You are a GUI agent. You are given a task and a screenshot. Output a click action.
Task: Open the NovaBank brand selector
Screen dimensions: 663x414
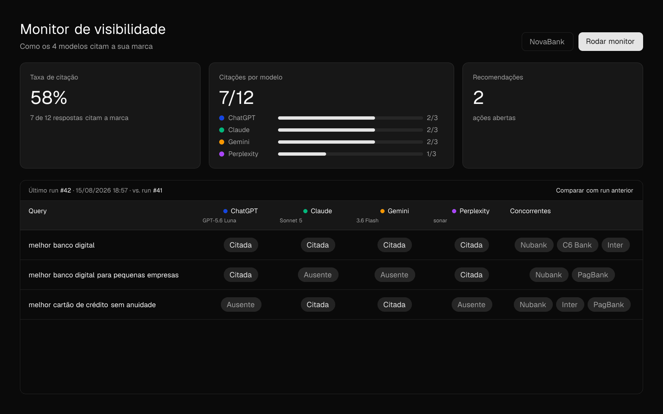coord(547,42)
